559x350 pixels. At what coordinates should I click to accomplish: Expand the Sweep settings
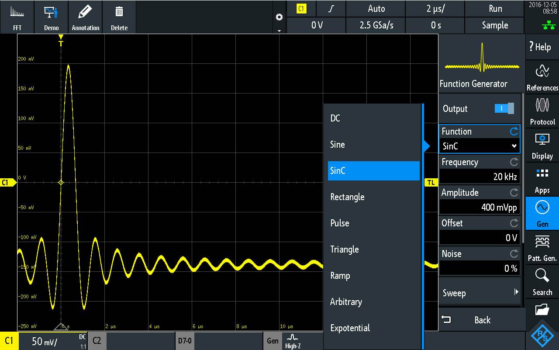click(479, 293)
